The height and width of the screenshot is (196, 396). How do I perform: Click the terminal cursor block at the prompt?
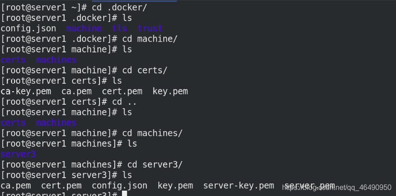coord(124,193)
